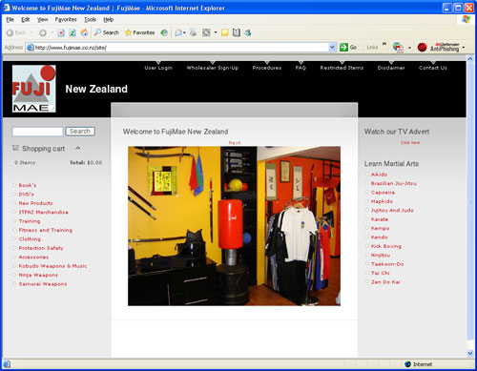Open the TV advert Click here link

pyautogui.click(x=410, y=142)
